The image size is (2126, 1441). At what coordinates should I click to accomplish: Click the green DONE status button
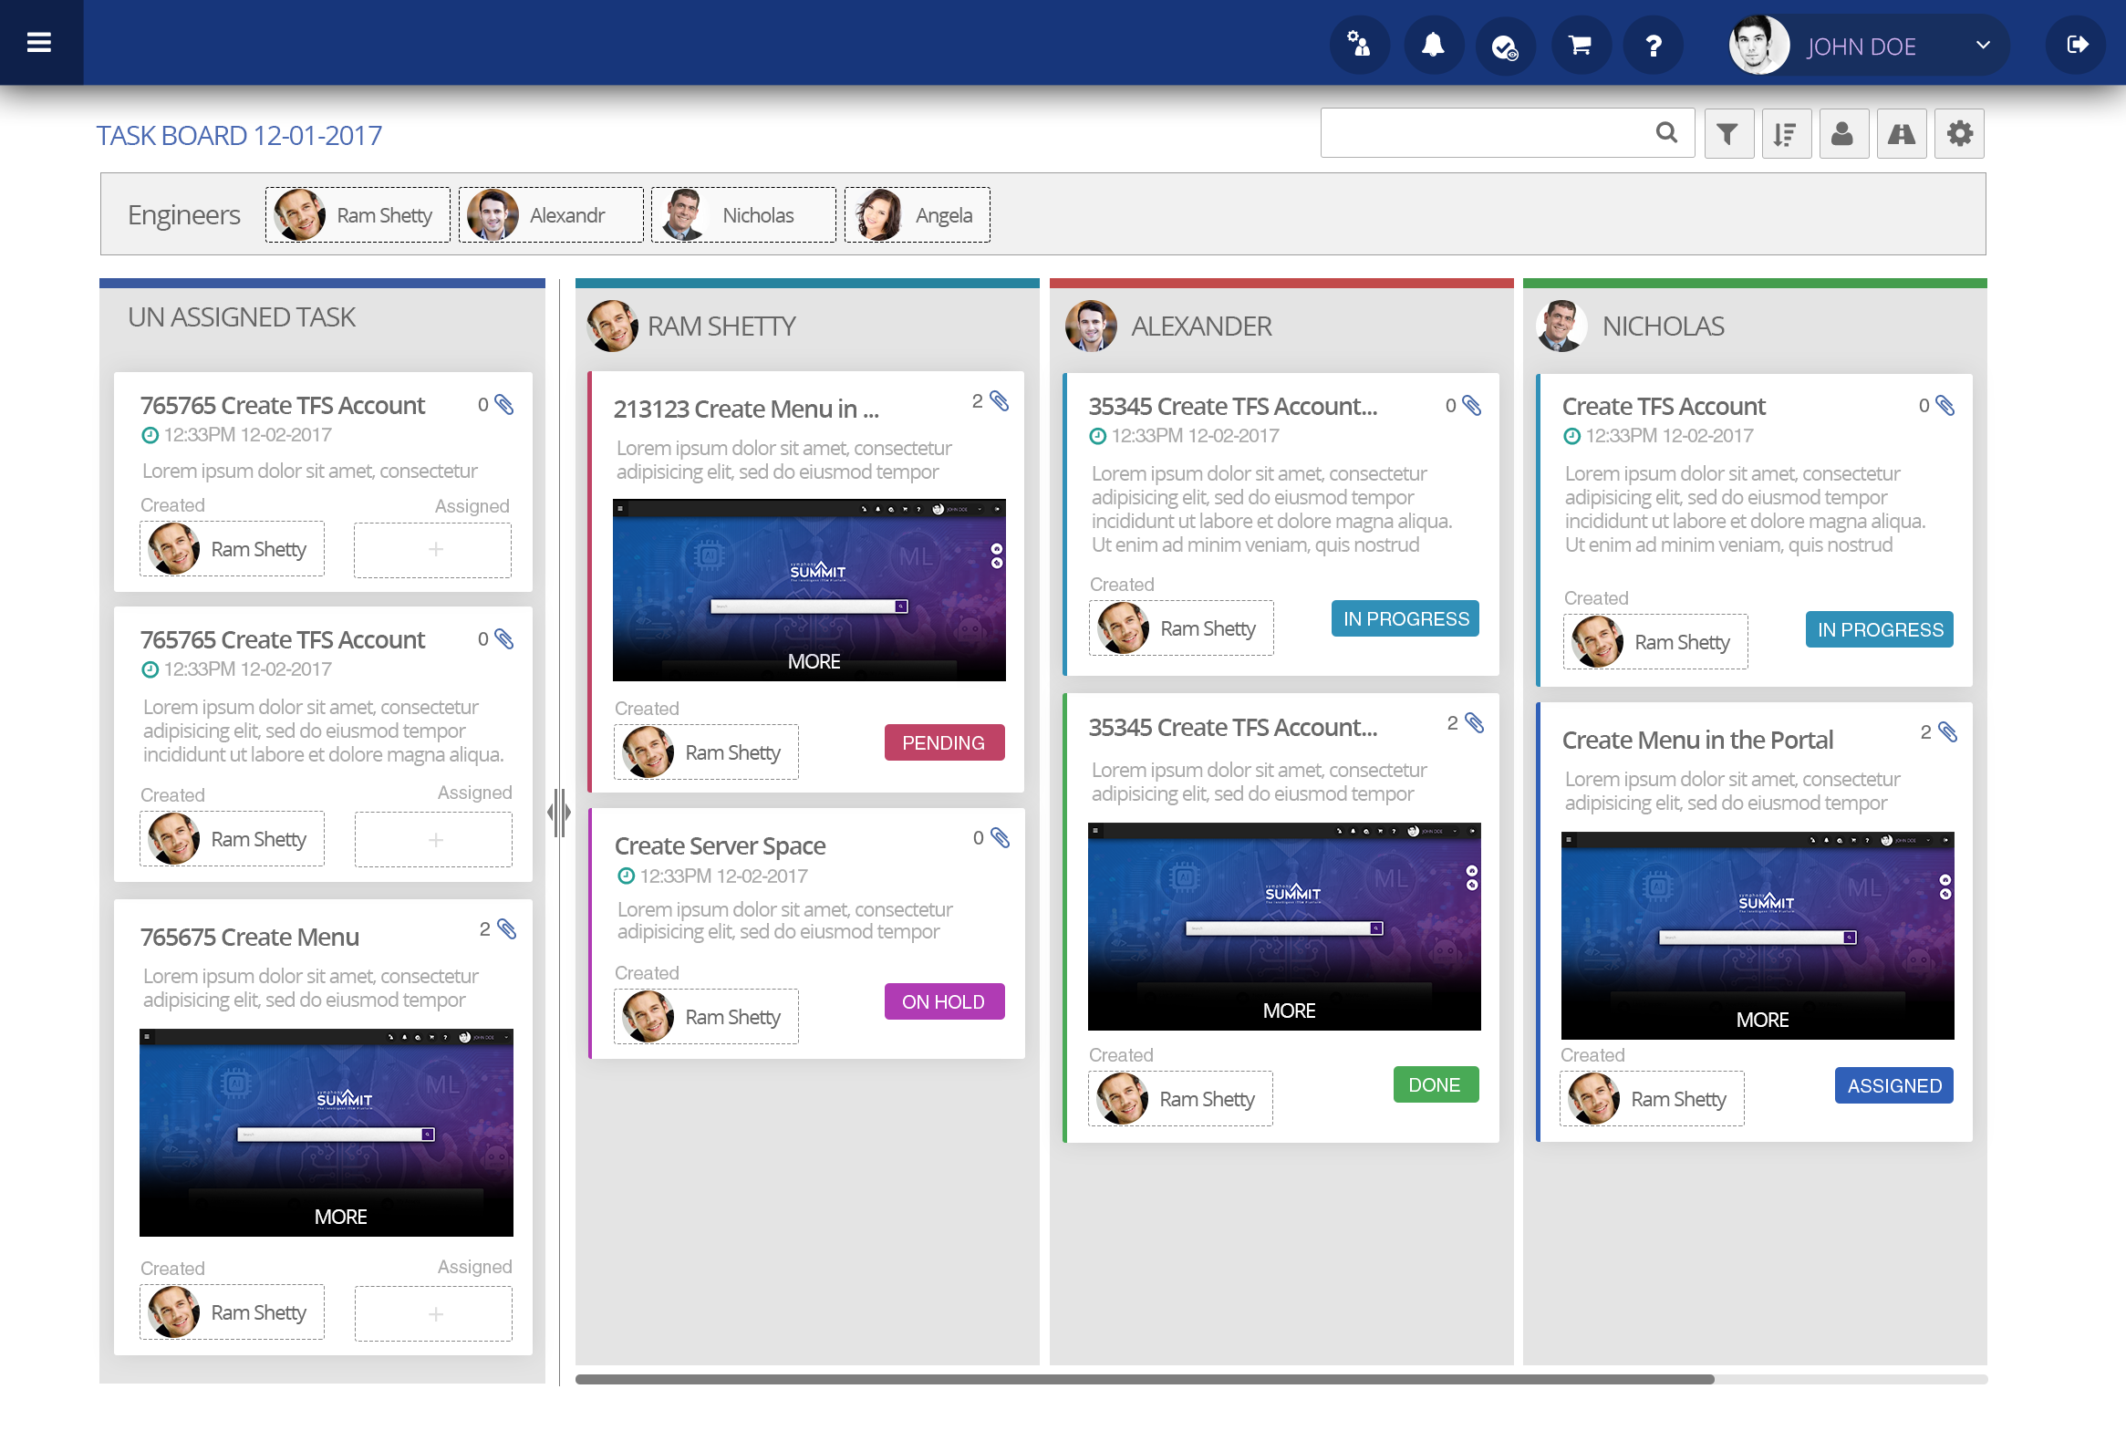(1435, 1085)
